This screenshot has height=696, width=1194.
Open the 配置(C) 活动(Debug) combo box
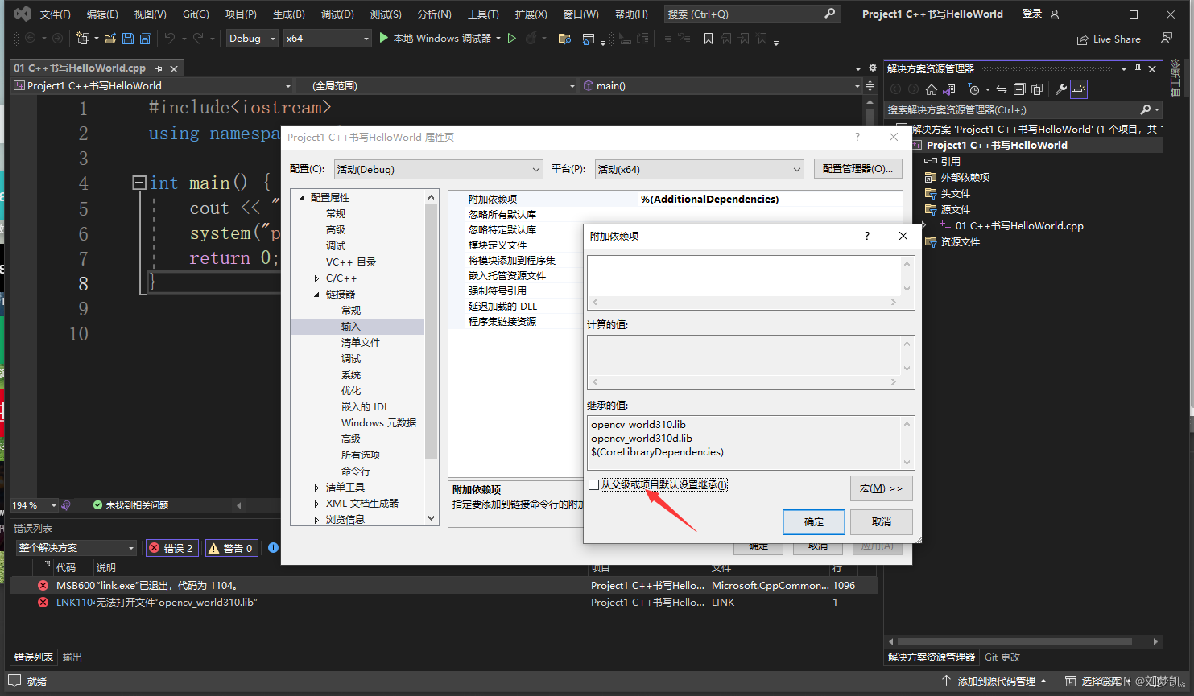(439, 169)
